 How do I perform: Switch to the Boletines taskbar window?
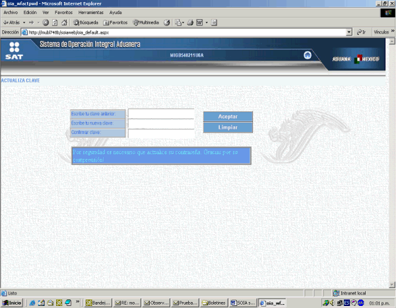[214, 303]
